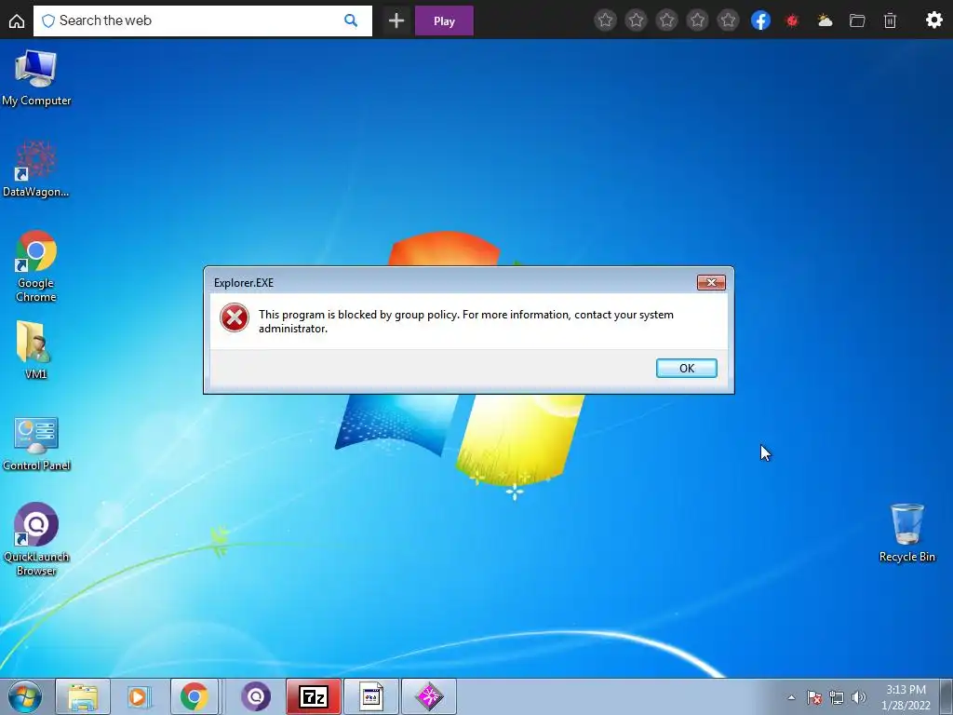The height and width of the screenshot is (715, 953).
Task: Open the document window taskbar item
Action: (371, 696)
